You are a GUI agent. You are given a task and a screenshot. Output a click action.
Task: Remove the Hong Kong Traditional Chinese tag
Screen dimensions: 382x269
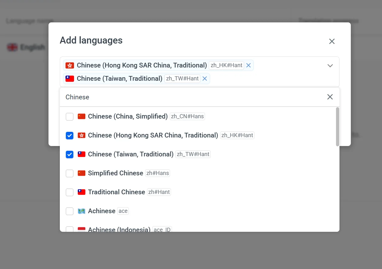pyautogui.click(x=248, y=65)
